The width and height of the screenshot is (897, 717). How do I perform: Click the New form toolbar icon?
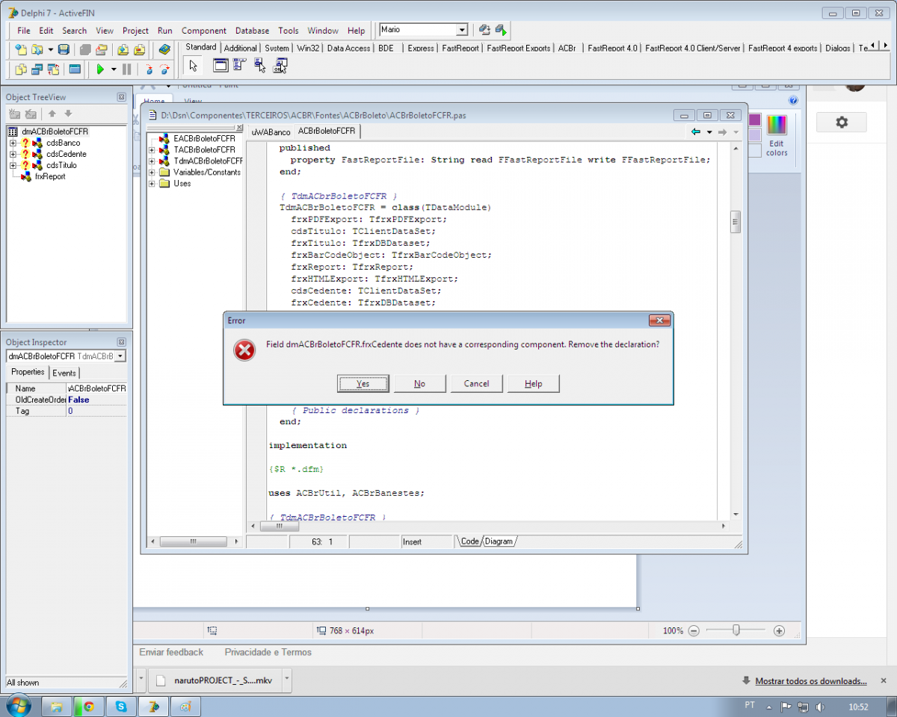point(75,69)
